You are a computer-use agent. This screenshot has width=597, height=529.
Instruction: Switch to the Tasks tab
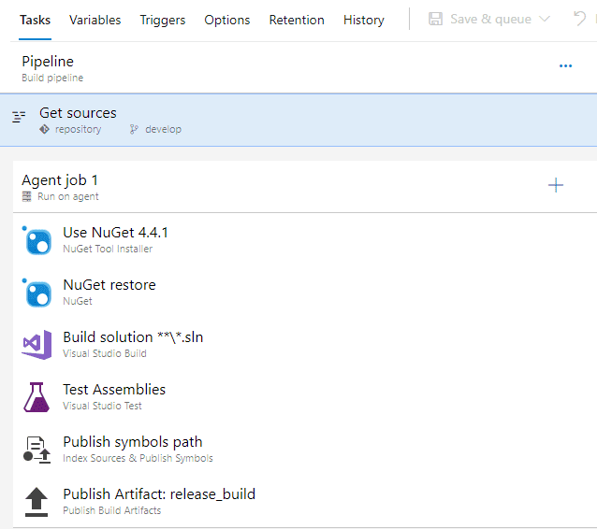pyautogui.click(x=35, y=20)
